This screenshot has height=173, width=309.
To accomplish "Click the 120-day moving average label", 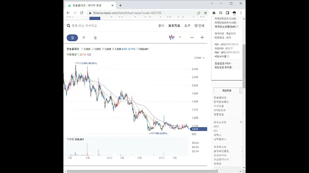I will click(x=89, y=55).
